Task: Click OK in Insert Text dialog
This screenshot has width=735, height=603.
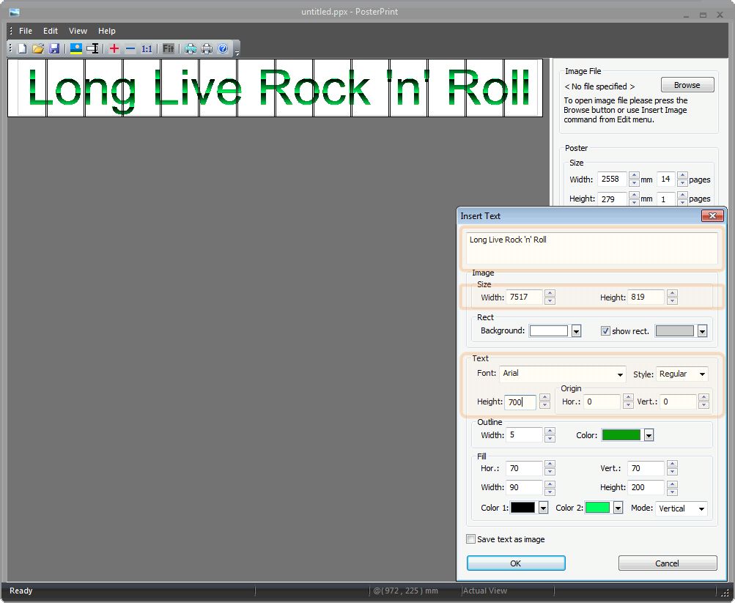Action: [516, 563]
